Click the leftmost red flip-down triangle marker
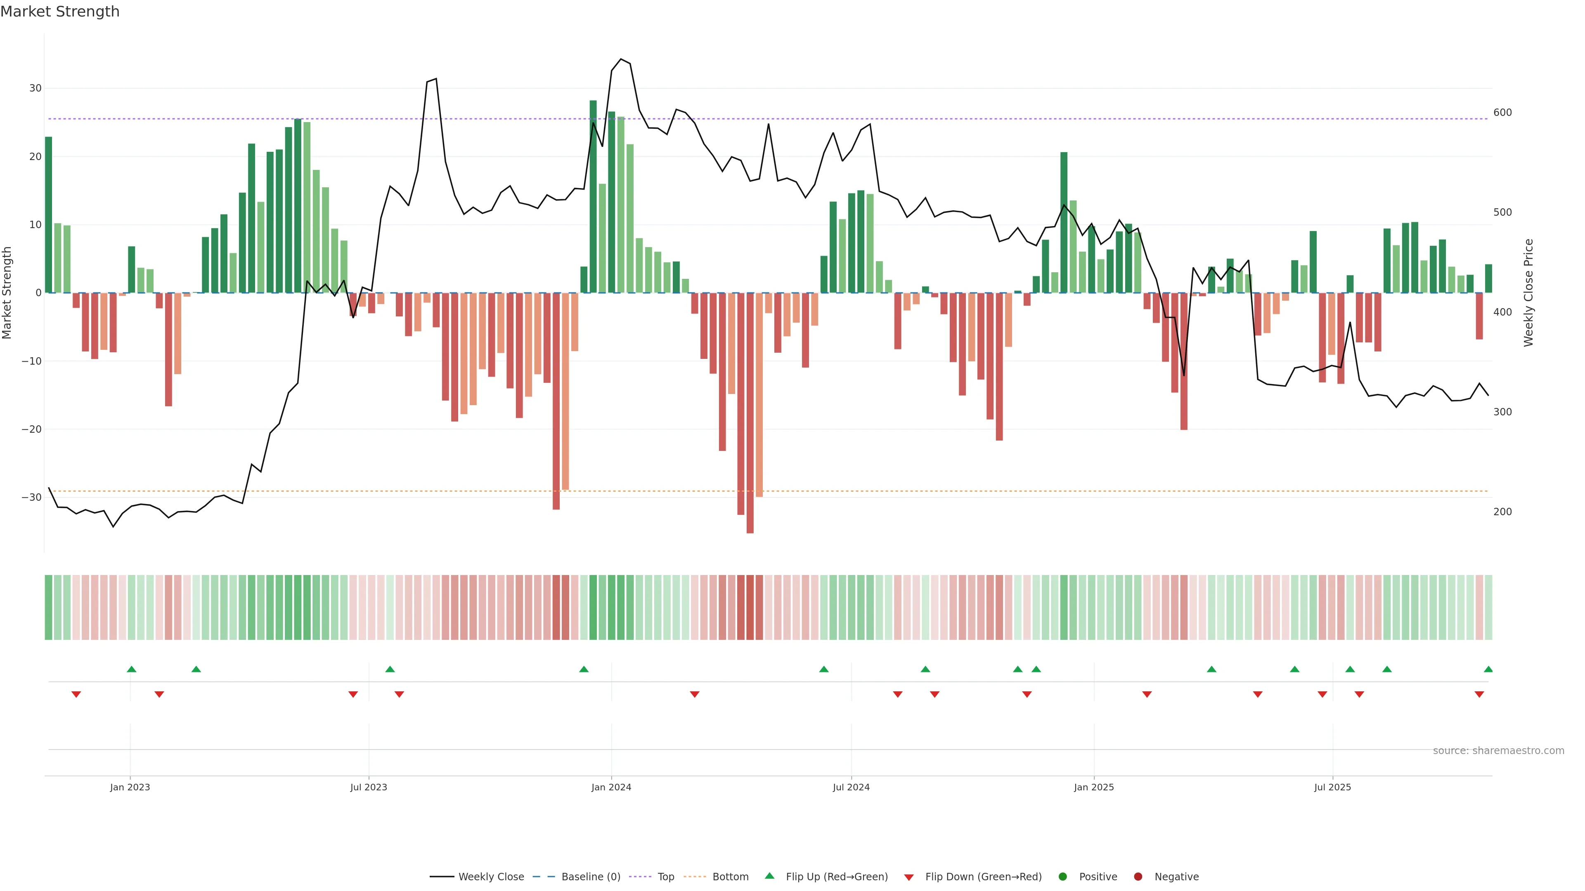This screenshot has height=891, width=1585. pyautogui.click(x=76, y=694)
